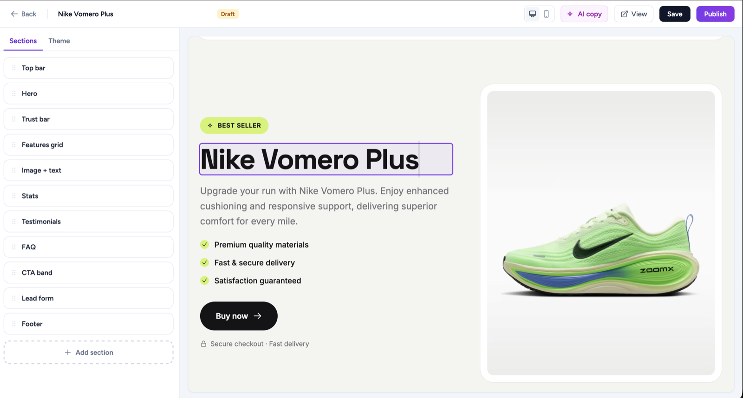Save the landing page
Image resolution: width=743 pixels, height=398 pixels.
coord(675,14)
